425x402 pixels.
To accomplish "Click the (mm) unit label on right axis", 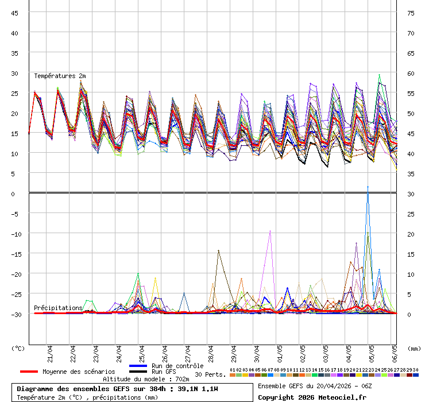I will [414, 348].
